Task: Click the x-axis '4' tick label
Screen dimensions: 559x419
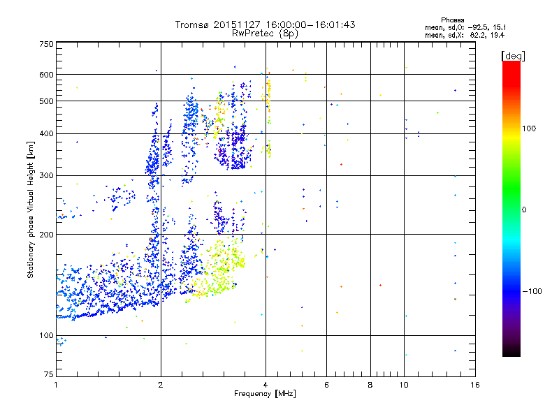Action: point(266,385)
